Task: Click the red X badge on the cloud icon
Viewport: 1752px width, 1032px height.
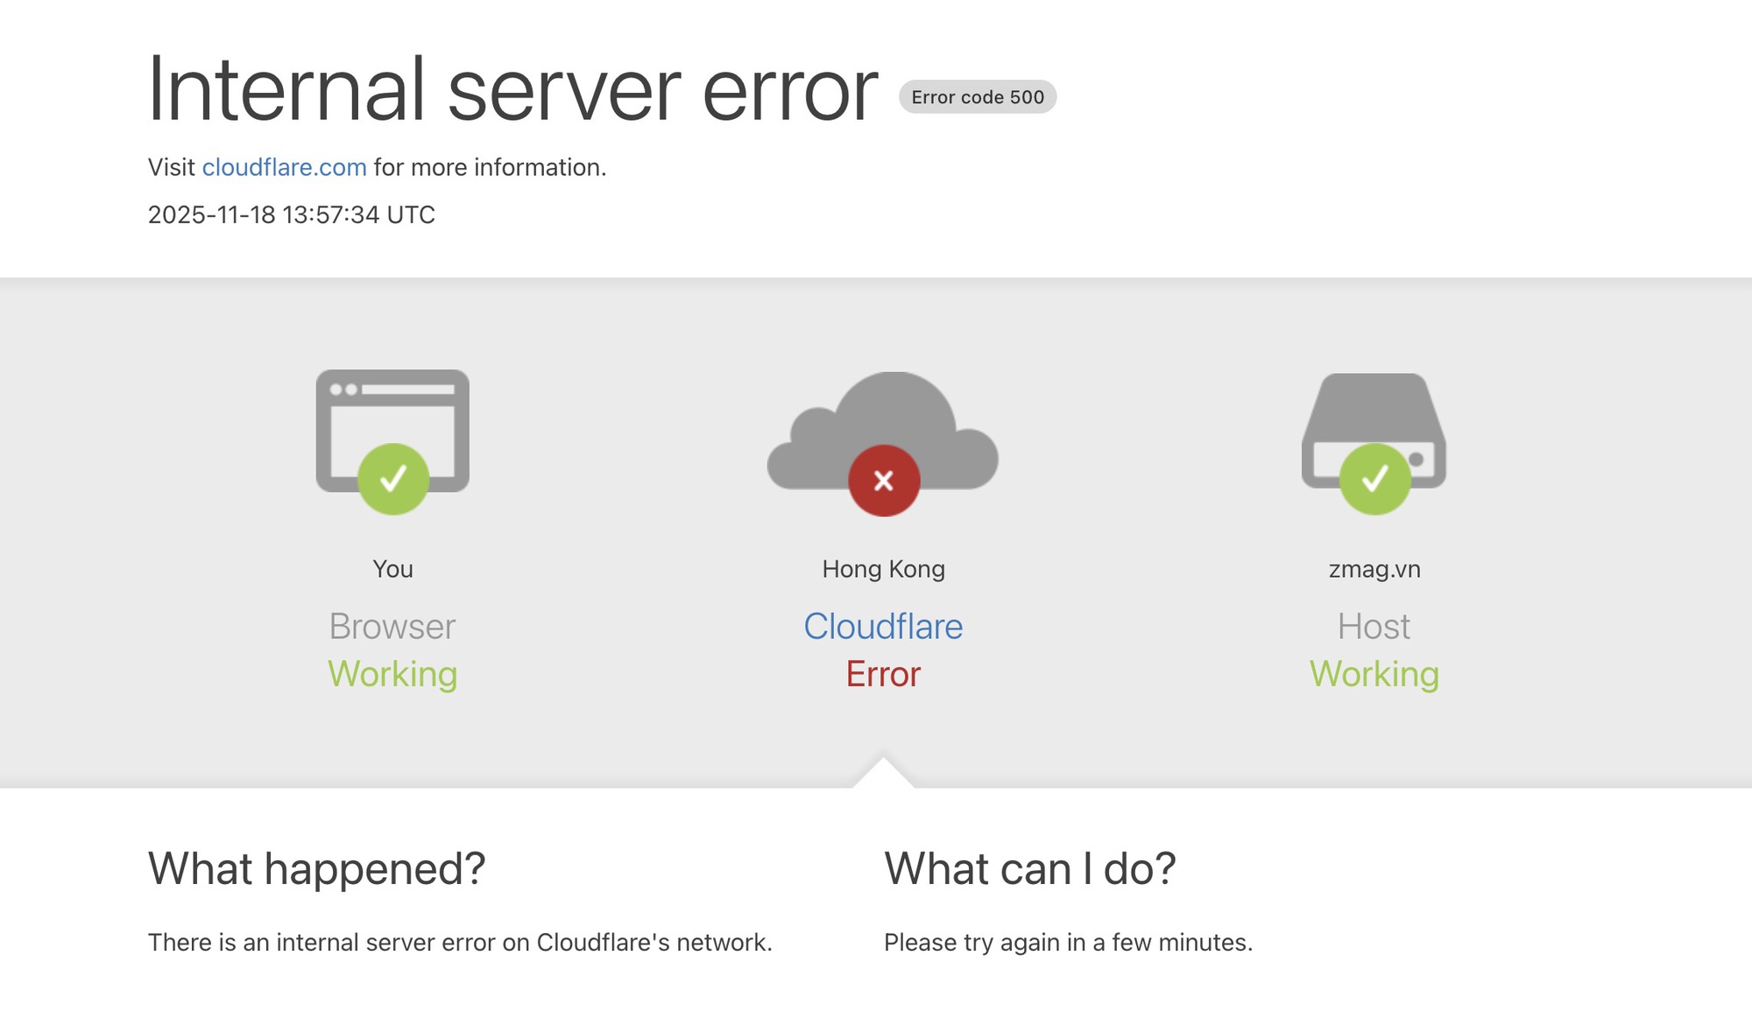Action: click(x=883, y=480)
